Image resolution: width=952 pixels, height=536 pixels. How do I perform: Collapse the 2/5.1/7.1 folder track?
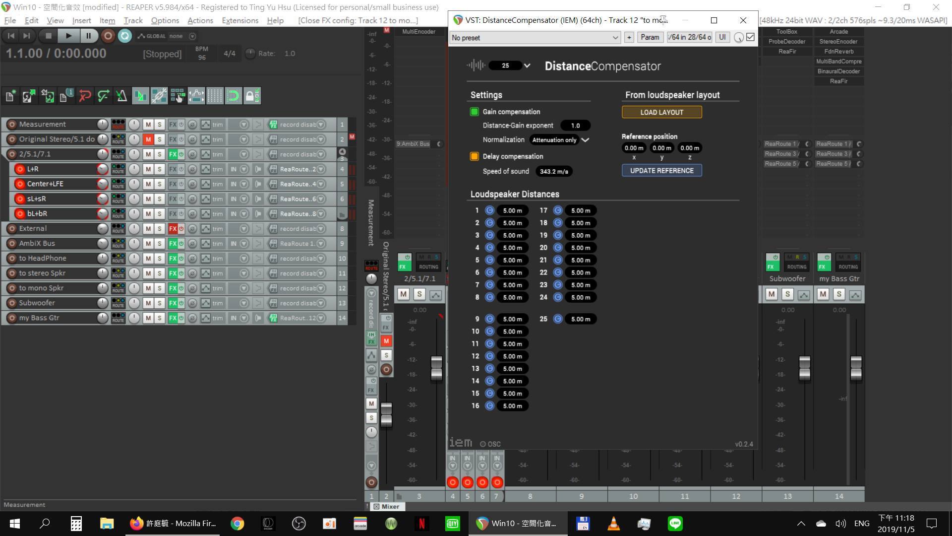(x=342, y=152)
